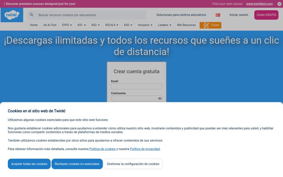This screenshot has width=283, height=177.
Task: Click Iniciar sesión link
Action: click(239, 15)
